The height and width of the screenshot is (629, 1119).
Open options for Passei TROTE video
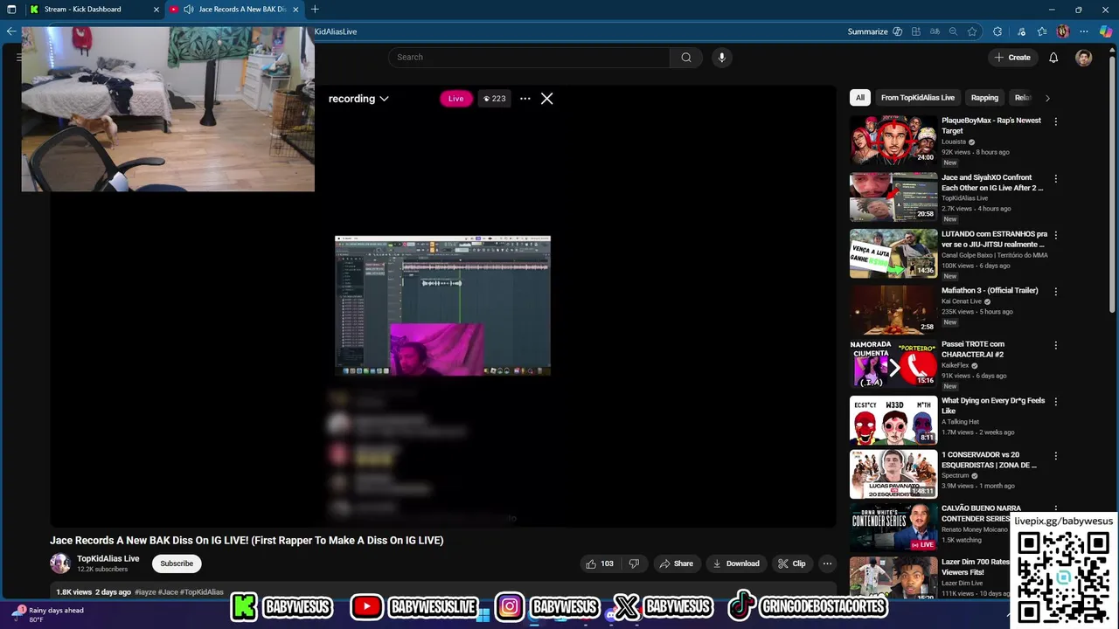[x=1055, y=345]
